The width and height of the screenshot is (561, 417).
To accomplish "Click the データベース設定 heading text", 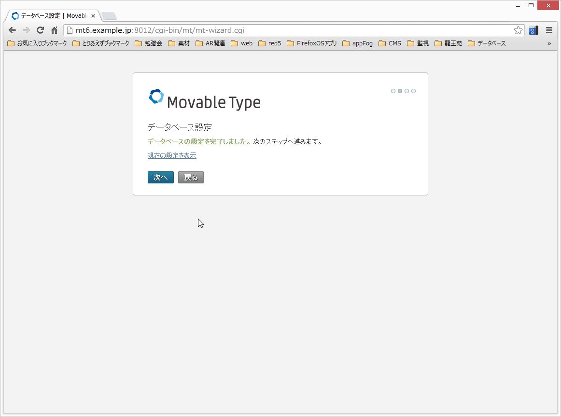I will click(x=180, y=127).
